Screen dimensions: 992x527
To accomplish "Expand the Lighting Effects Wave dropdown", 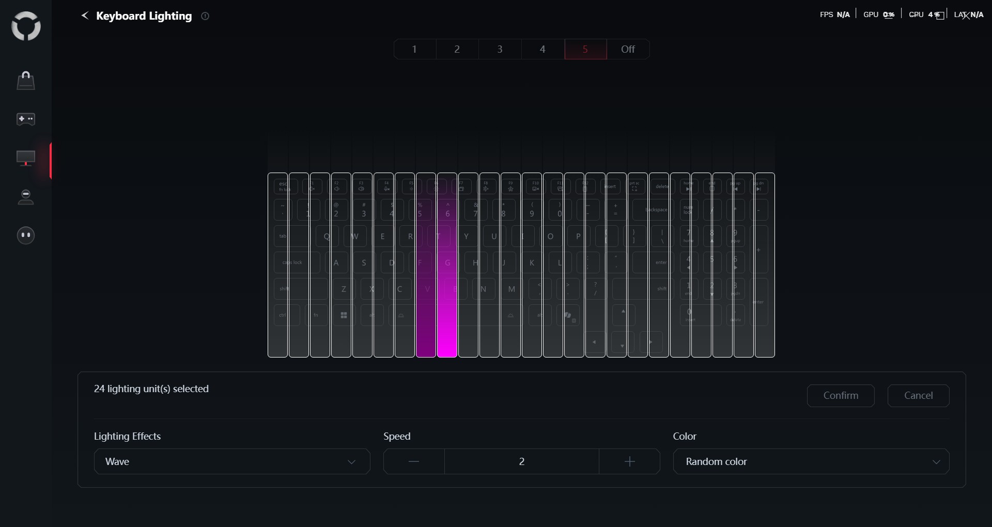I will [x=232, y=461].
